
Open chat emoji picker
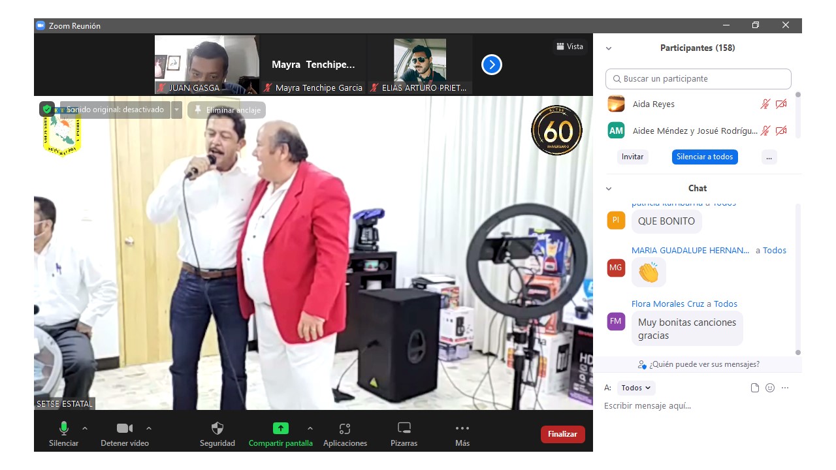770,388
